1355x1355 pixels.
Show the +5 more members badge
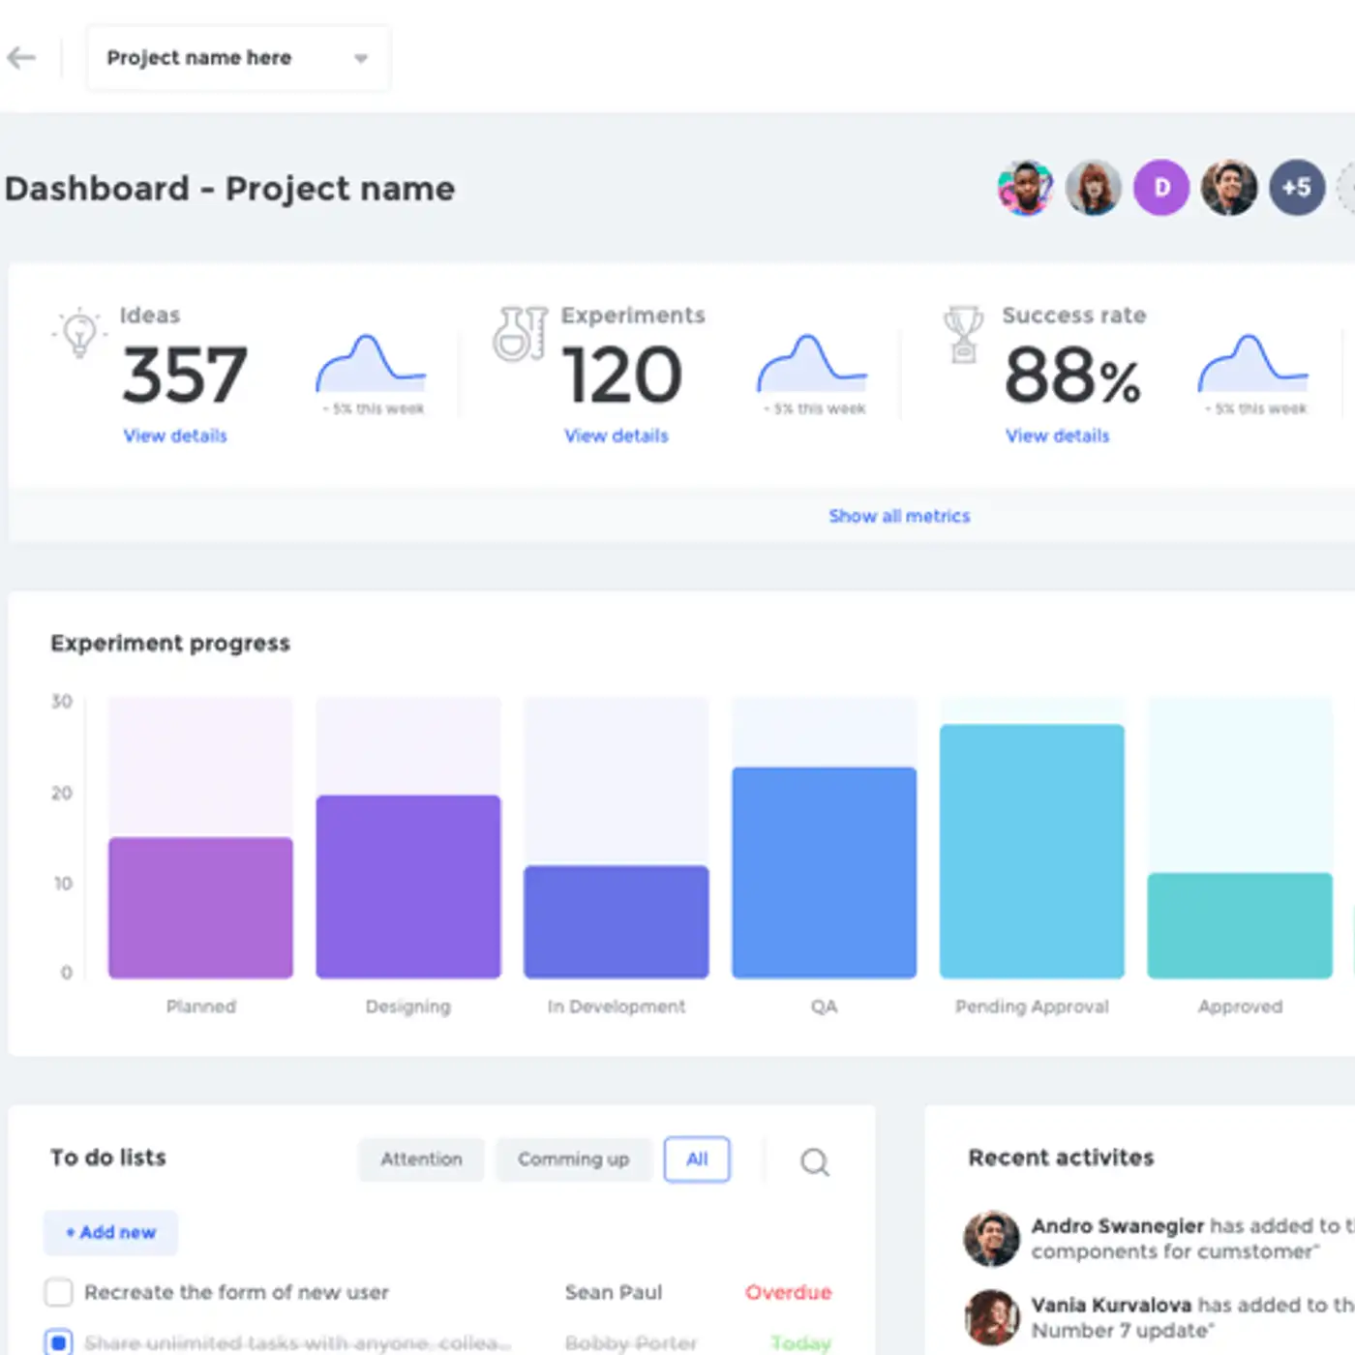pos(1297,188)
